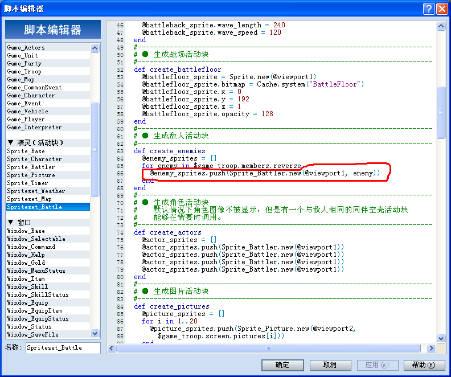Viewport: 451px width, 377px height.
Task: Select the Game_Character script
Action: (48, 95)
